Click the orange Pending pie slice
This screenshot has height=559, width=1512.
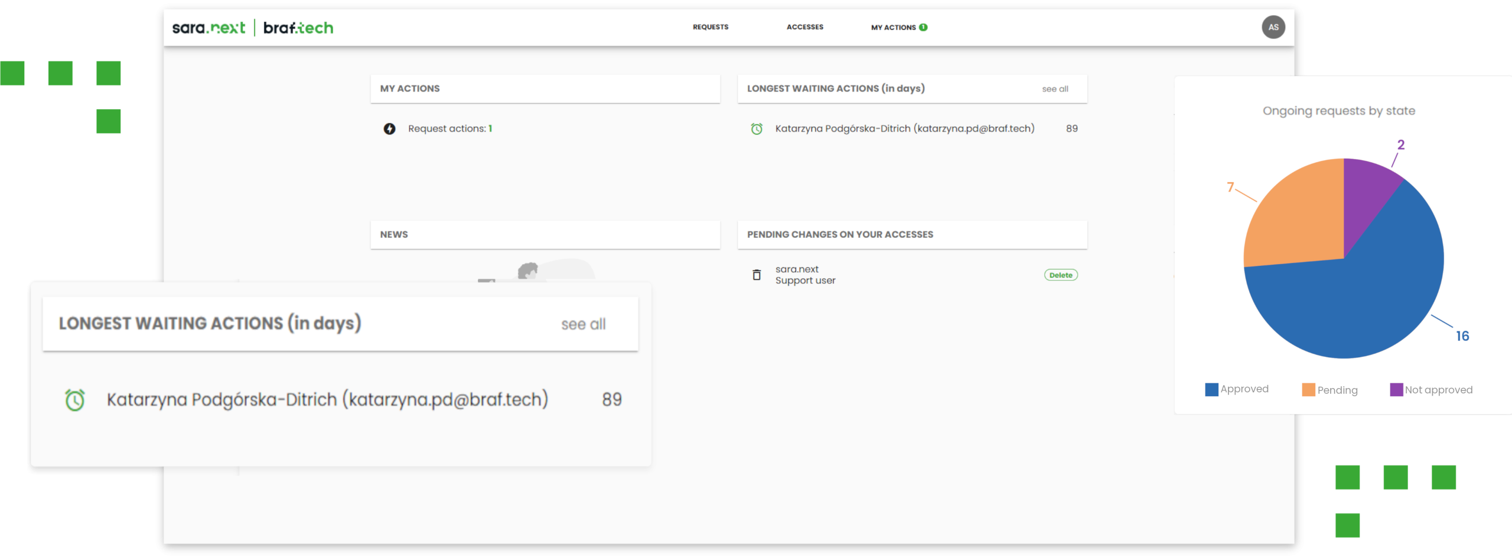(x=1293, y=224)
